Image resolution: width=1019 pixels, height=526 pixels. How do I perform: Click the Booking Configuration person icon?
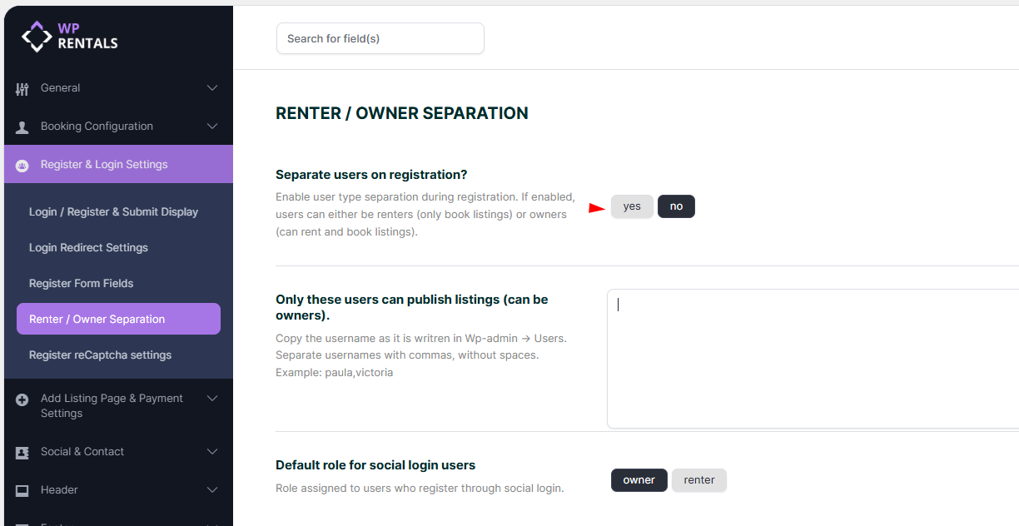click(x=22, y=127)
